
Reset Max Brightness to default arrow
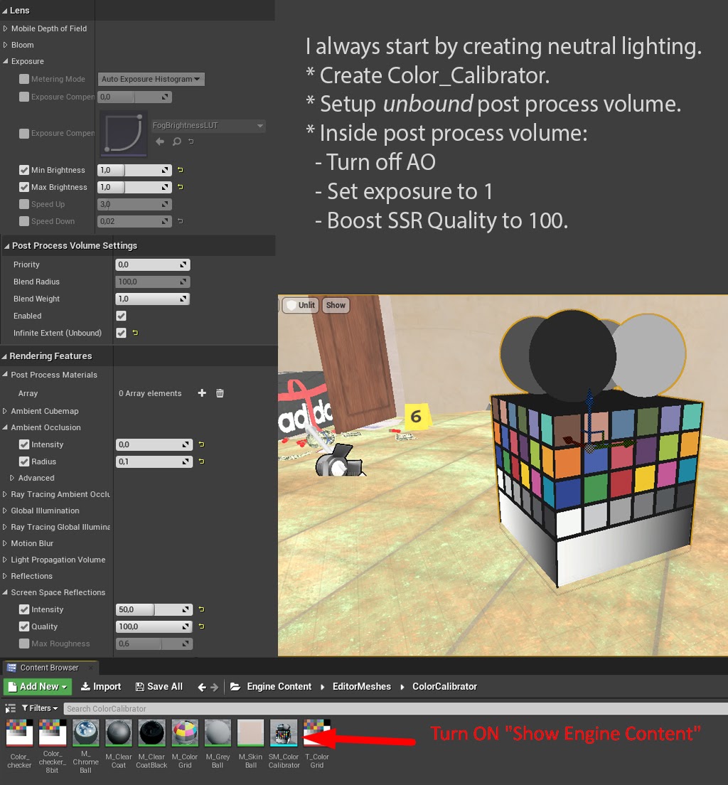(x=181, y=187)
